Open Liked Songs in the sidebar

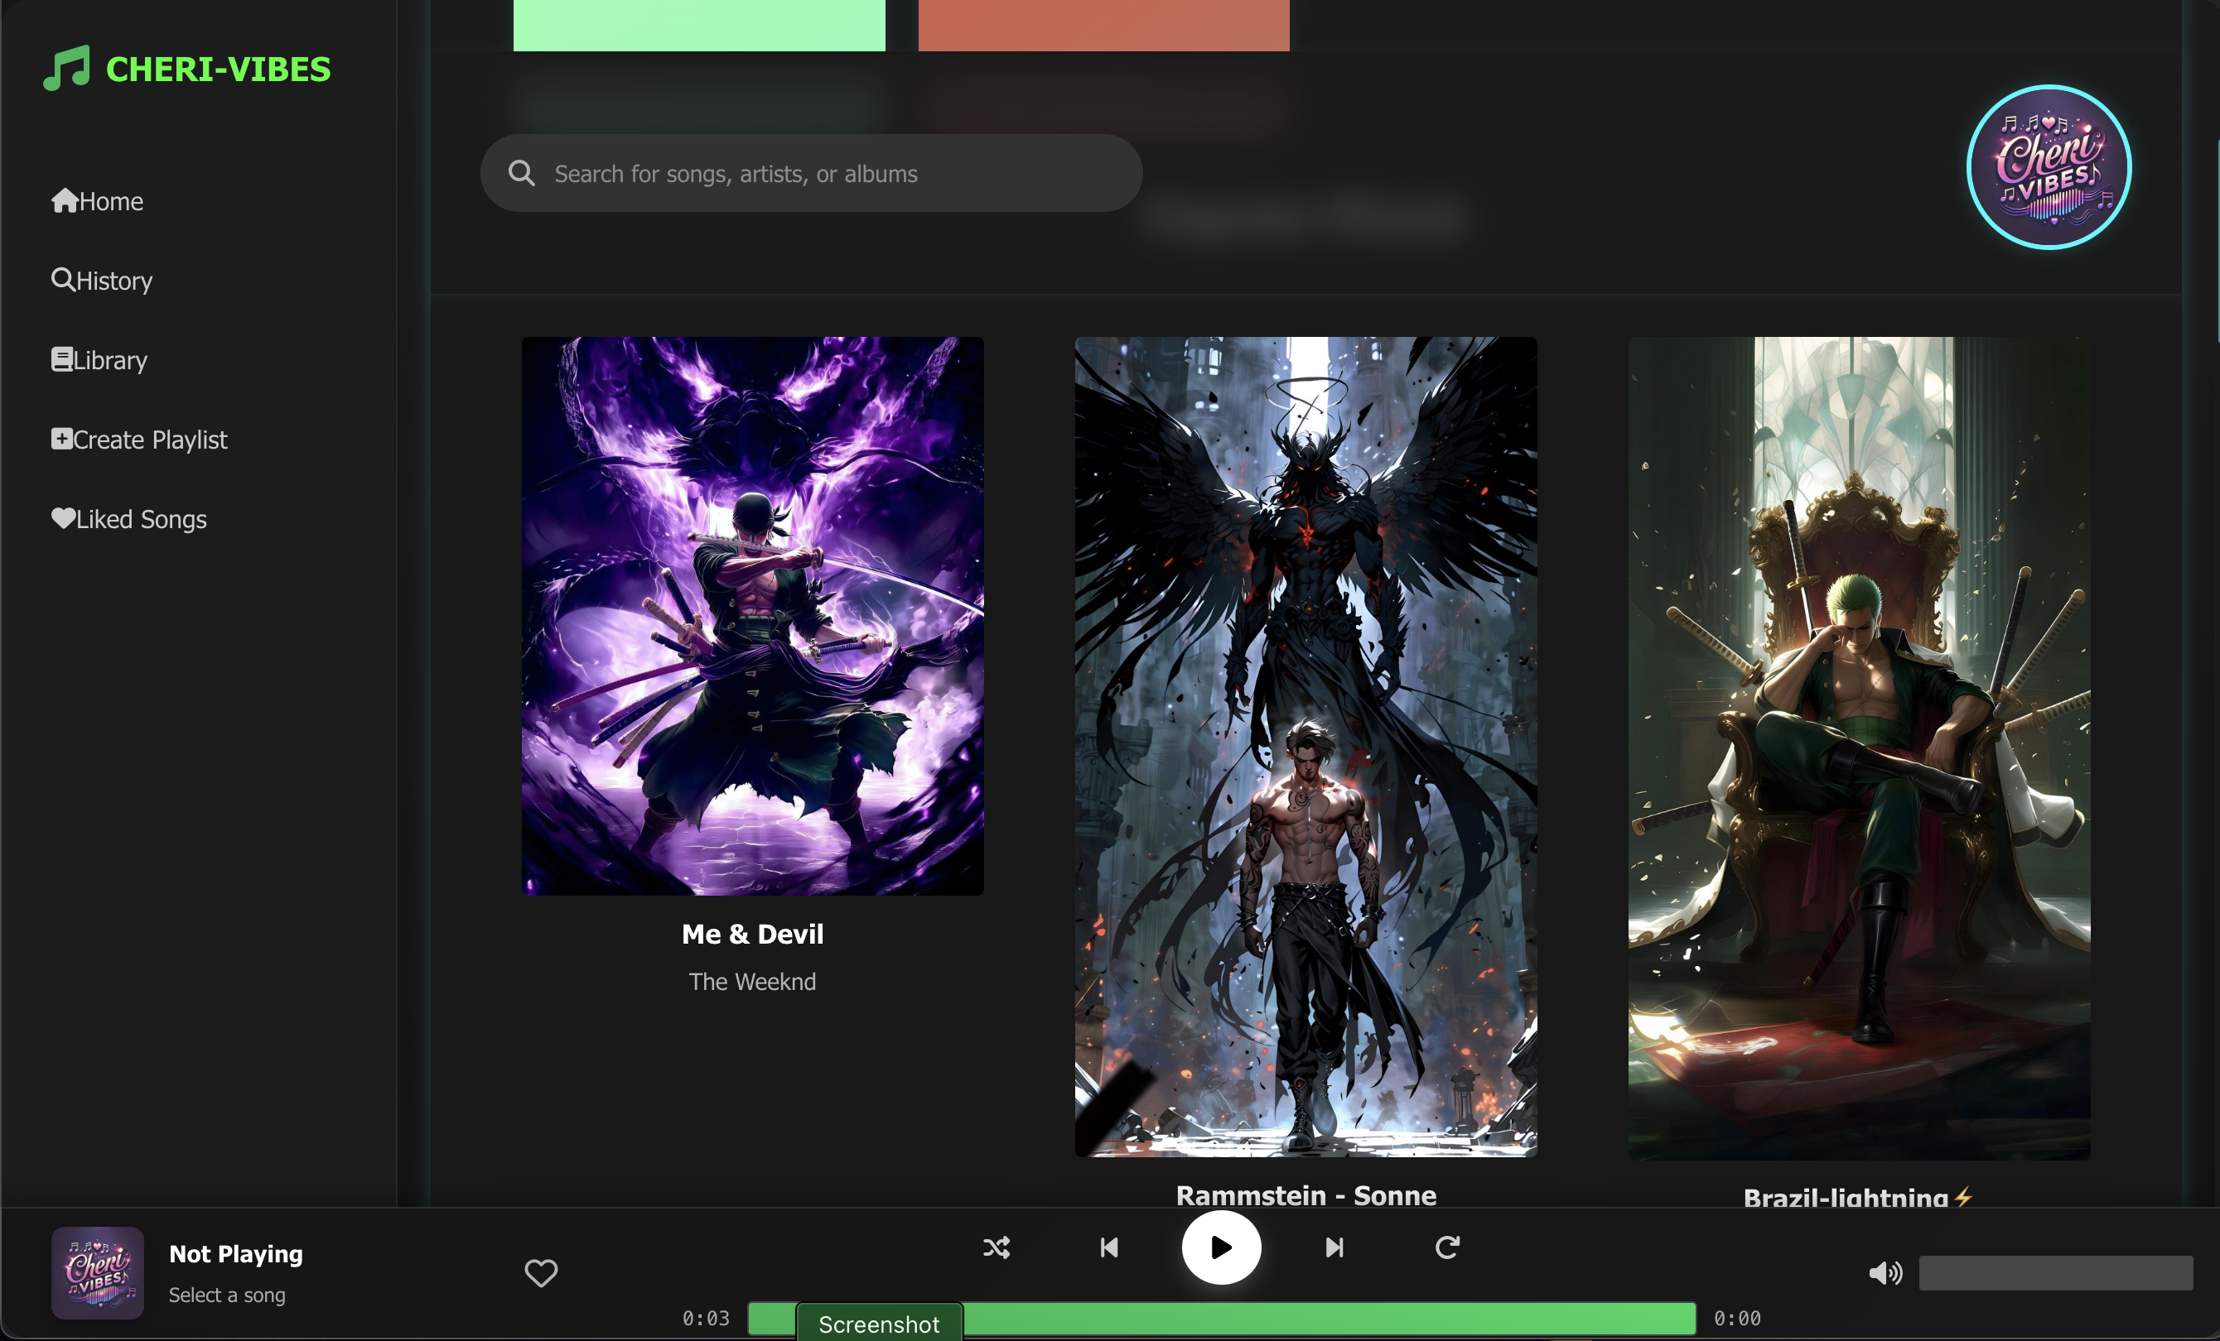[x=129, y=519]
